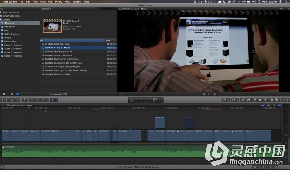Switch browser to list view
The width and height of the screenshot is (290, 170).
[x=17, y=94]
